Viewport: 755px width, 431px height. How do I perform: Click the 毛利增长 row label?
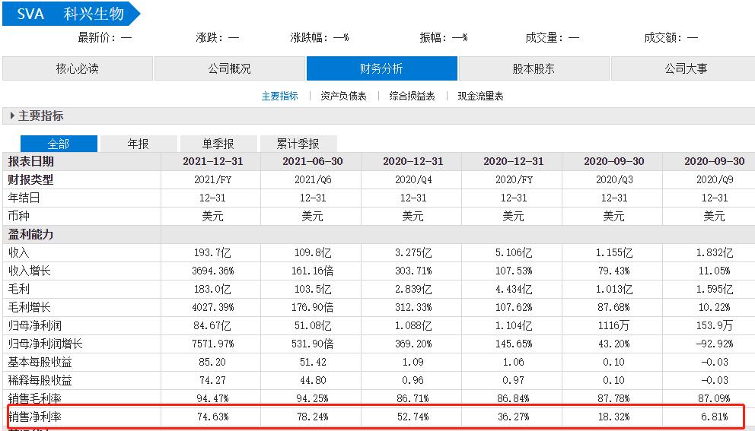(30, 307)
